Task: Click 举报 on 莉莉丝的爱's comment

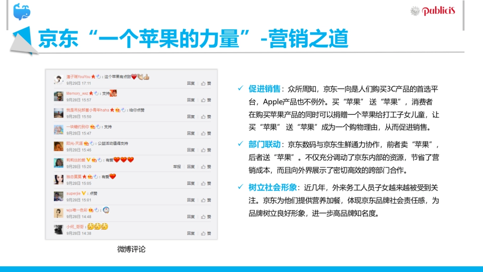Action: 177,167
